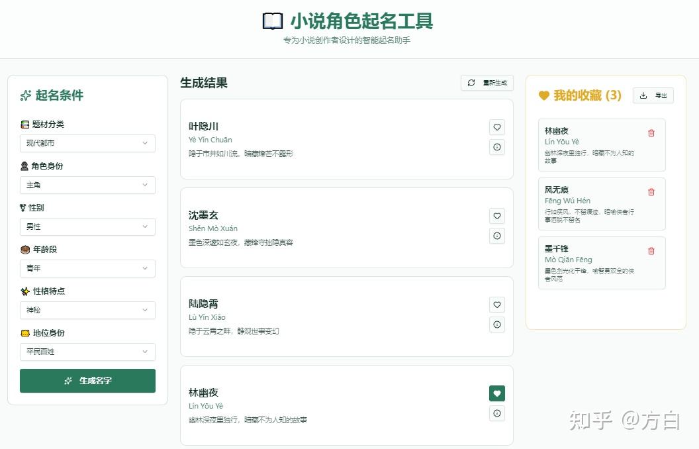Select the 地位身份 combo box
699x449 pixels.
click(87, 352)
